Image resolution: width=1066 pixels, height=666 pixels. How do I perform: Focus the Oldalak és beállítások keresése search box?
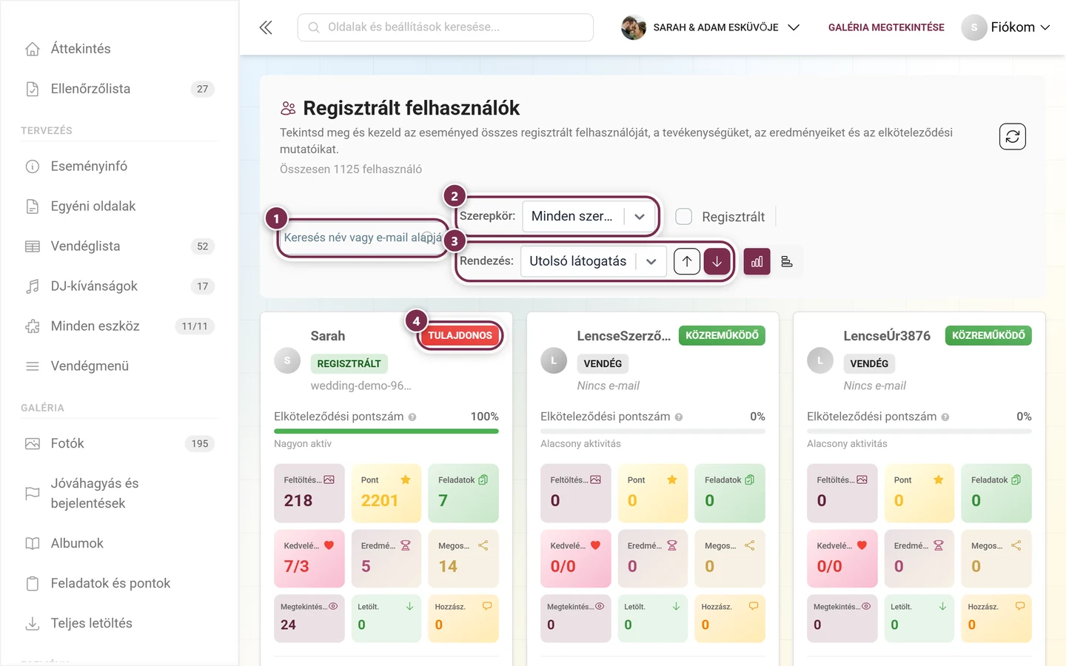pyautogui.click(x=446, y=27)
